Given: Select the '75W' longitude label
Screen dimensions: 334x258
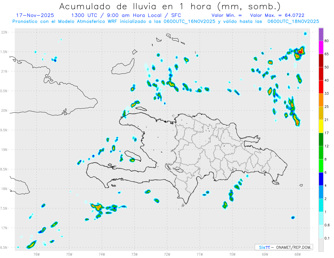Looking at the screenshot, I should pos(69,254).
